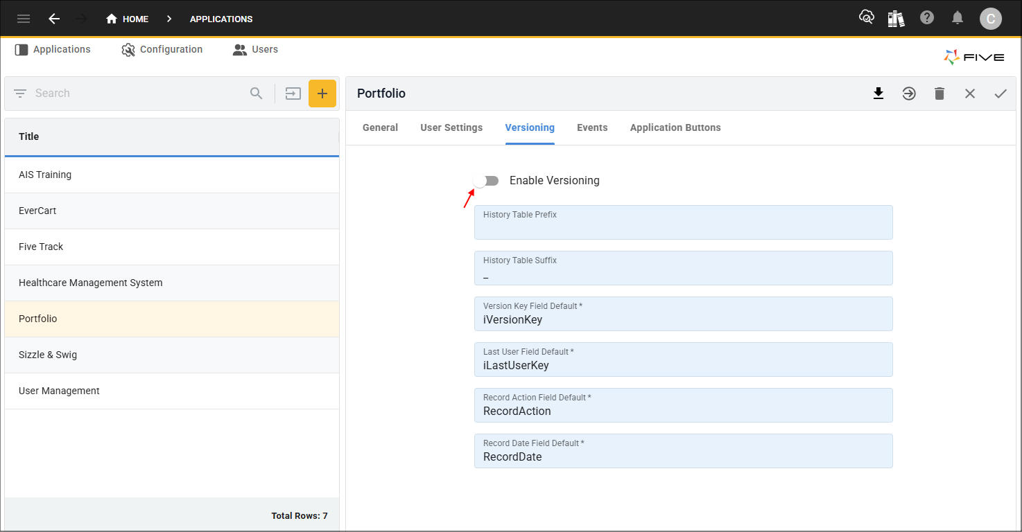Image resolution: width=1022 pixels, height=532 pixels.
Task: Enable Versioning for Portfolio
Action: pos(487,180)
